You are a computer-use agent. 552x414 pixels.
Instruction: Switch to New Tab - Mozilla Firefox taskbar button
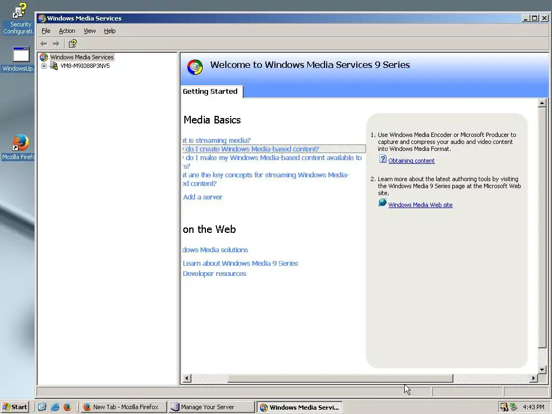(x=123, y=407)
